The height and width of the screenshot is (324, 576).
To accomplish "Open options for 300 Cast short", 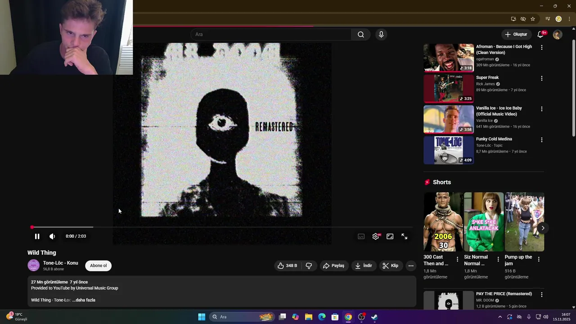I will [457, 259].
